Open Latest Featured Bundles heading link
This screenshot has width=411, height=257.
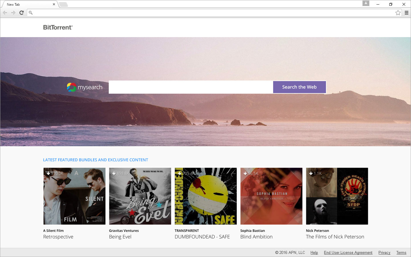(96, 160)
